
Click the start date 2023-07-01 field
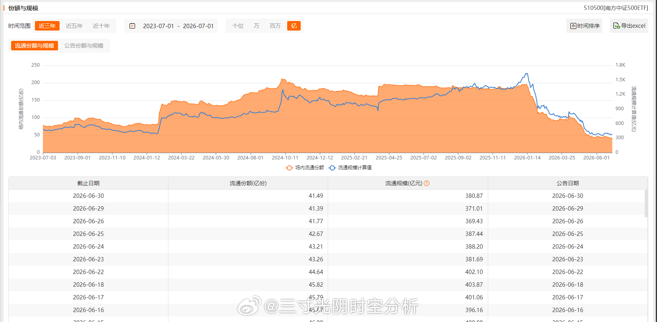pyautogui.click(x=158, y=26)
